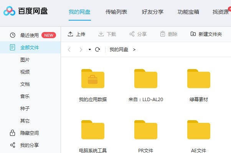
Task: Open 隐藏空间 in the sidebar
Action: point(30,133)
